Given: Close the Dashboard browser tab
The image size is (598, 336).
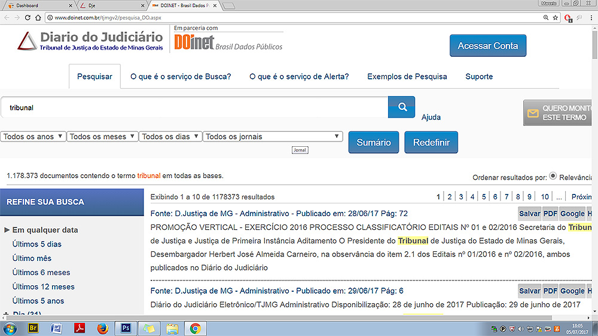Looking at the screenshot, I should coord(70,6).
